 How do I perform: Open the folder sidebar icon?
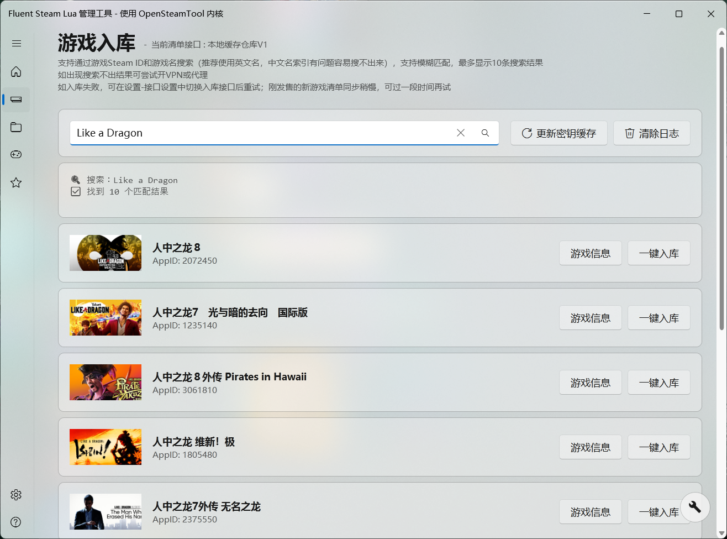pos(16,127)
